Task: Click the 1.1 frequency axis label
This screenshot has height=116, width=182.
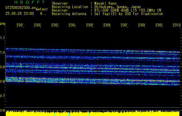Action: coord(2,38)
